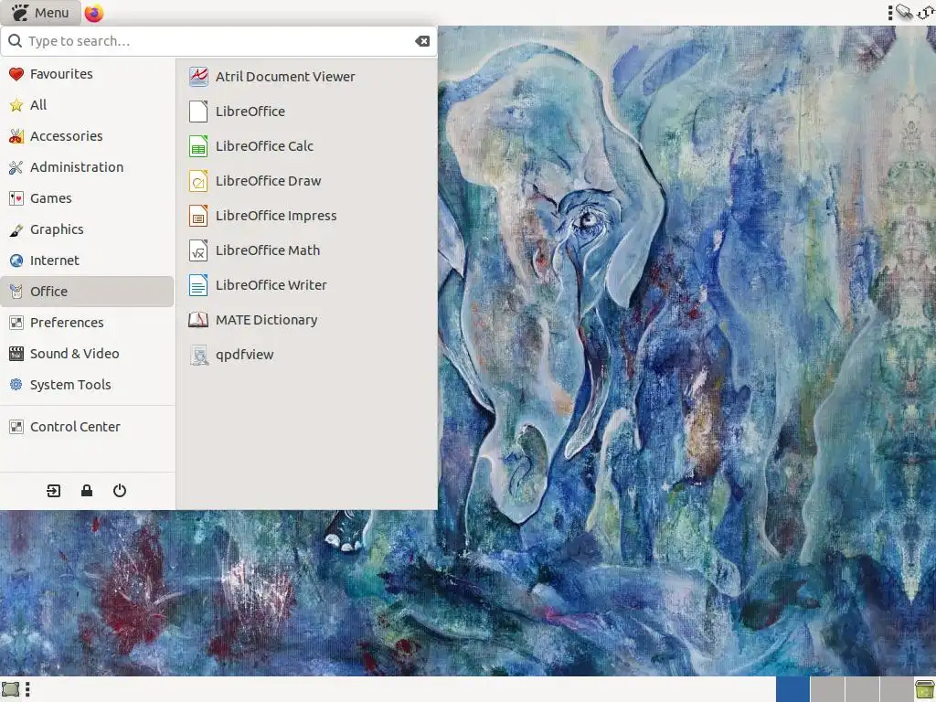Viewport: 936px width, 702px height.
Task: Open the Administration category
Action: coord(87,167)
